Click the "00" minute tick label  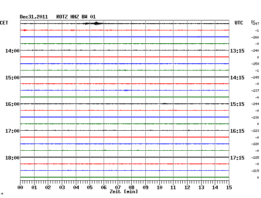[20, 188]
